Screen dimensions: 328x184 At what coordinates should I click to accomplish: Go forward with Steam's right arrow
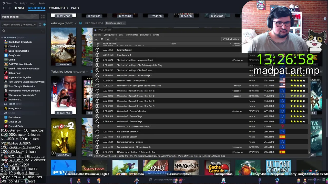click(x=9, y=8)
